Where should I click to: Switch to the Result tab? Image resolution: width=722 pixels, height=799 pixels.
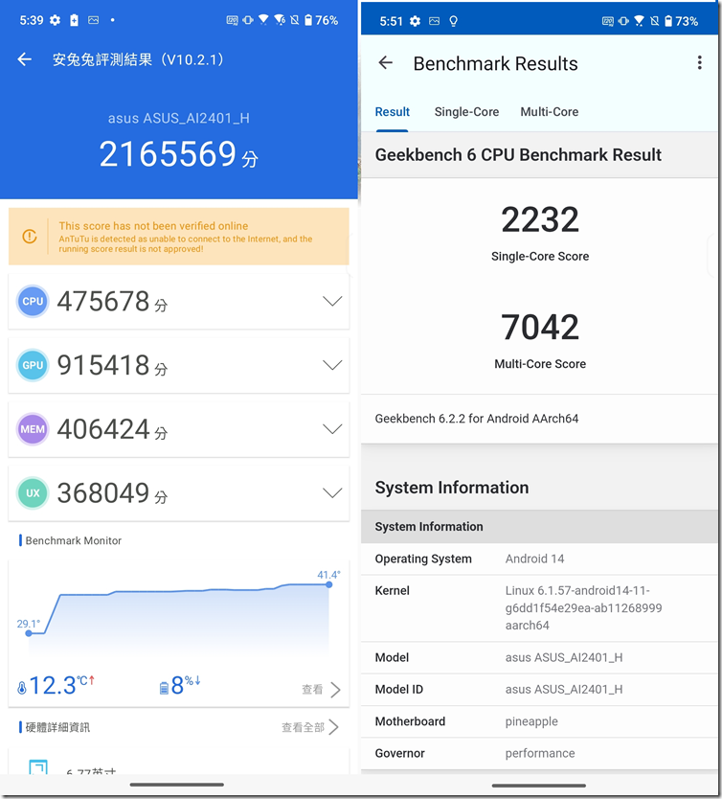click(392, 111)
